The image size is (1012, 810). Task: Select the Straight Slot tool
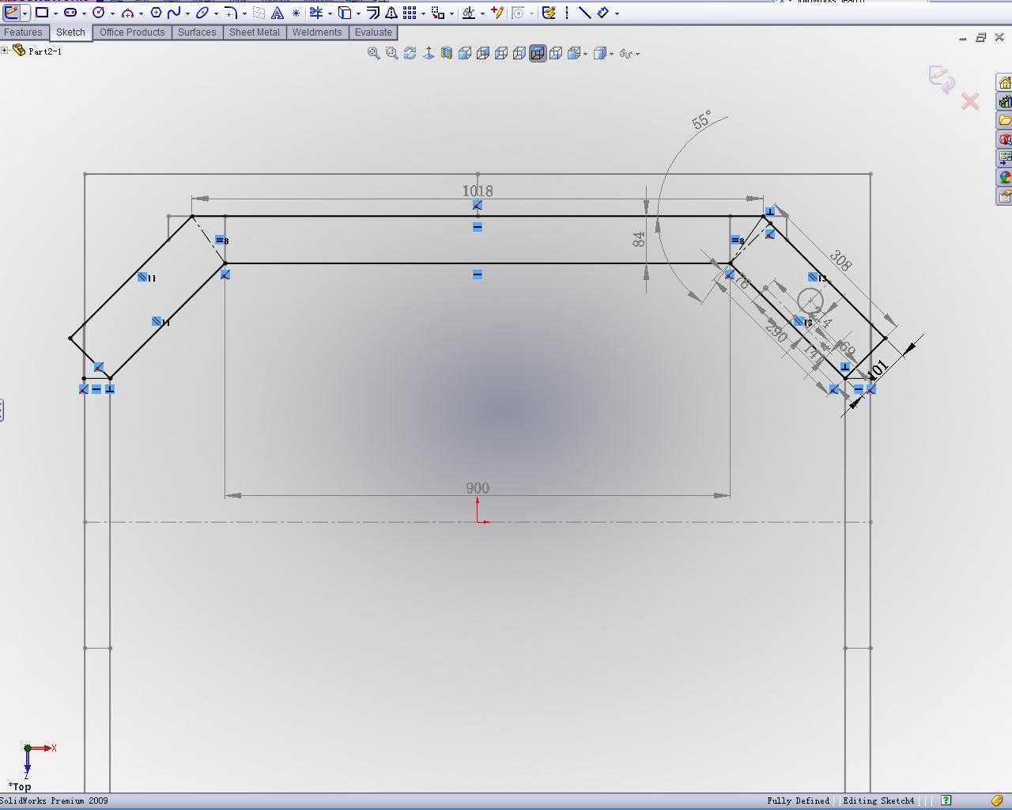tap(70, 13)
